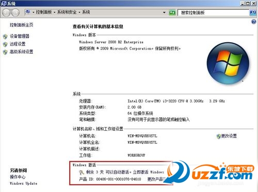
Task: Click the address bar computer icon
Action: tap(27, 12)
